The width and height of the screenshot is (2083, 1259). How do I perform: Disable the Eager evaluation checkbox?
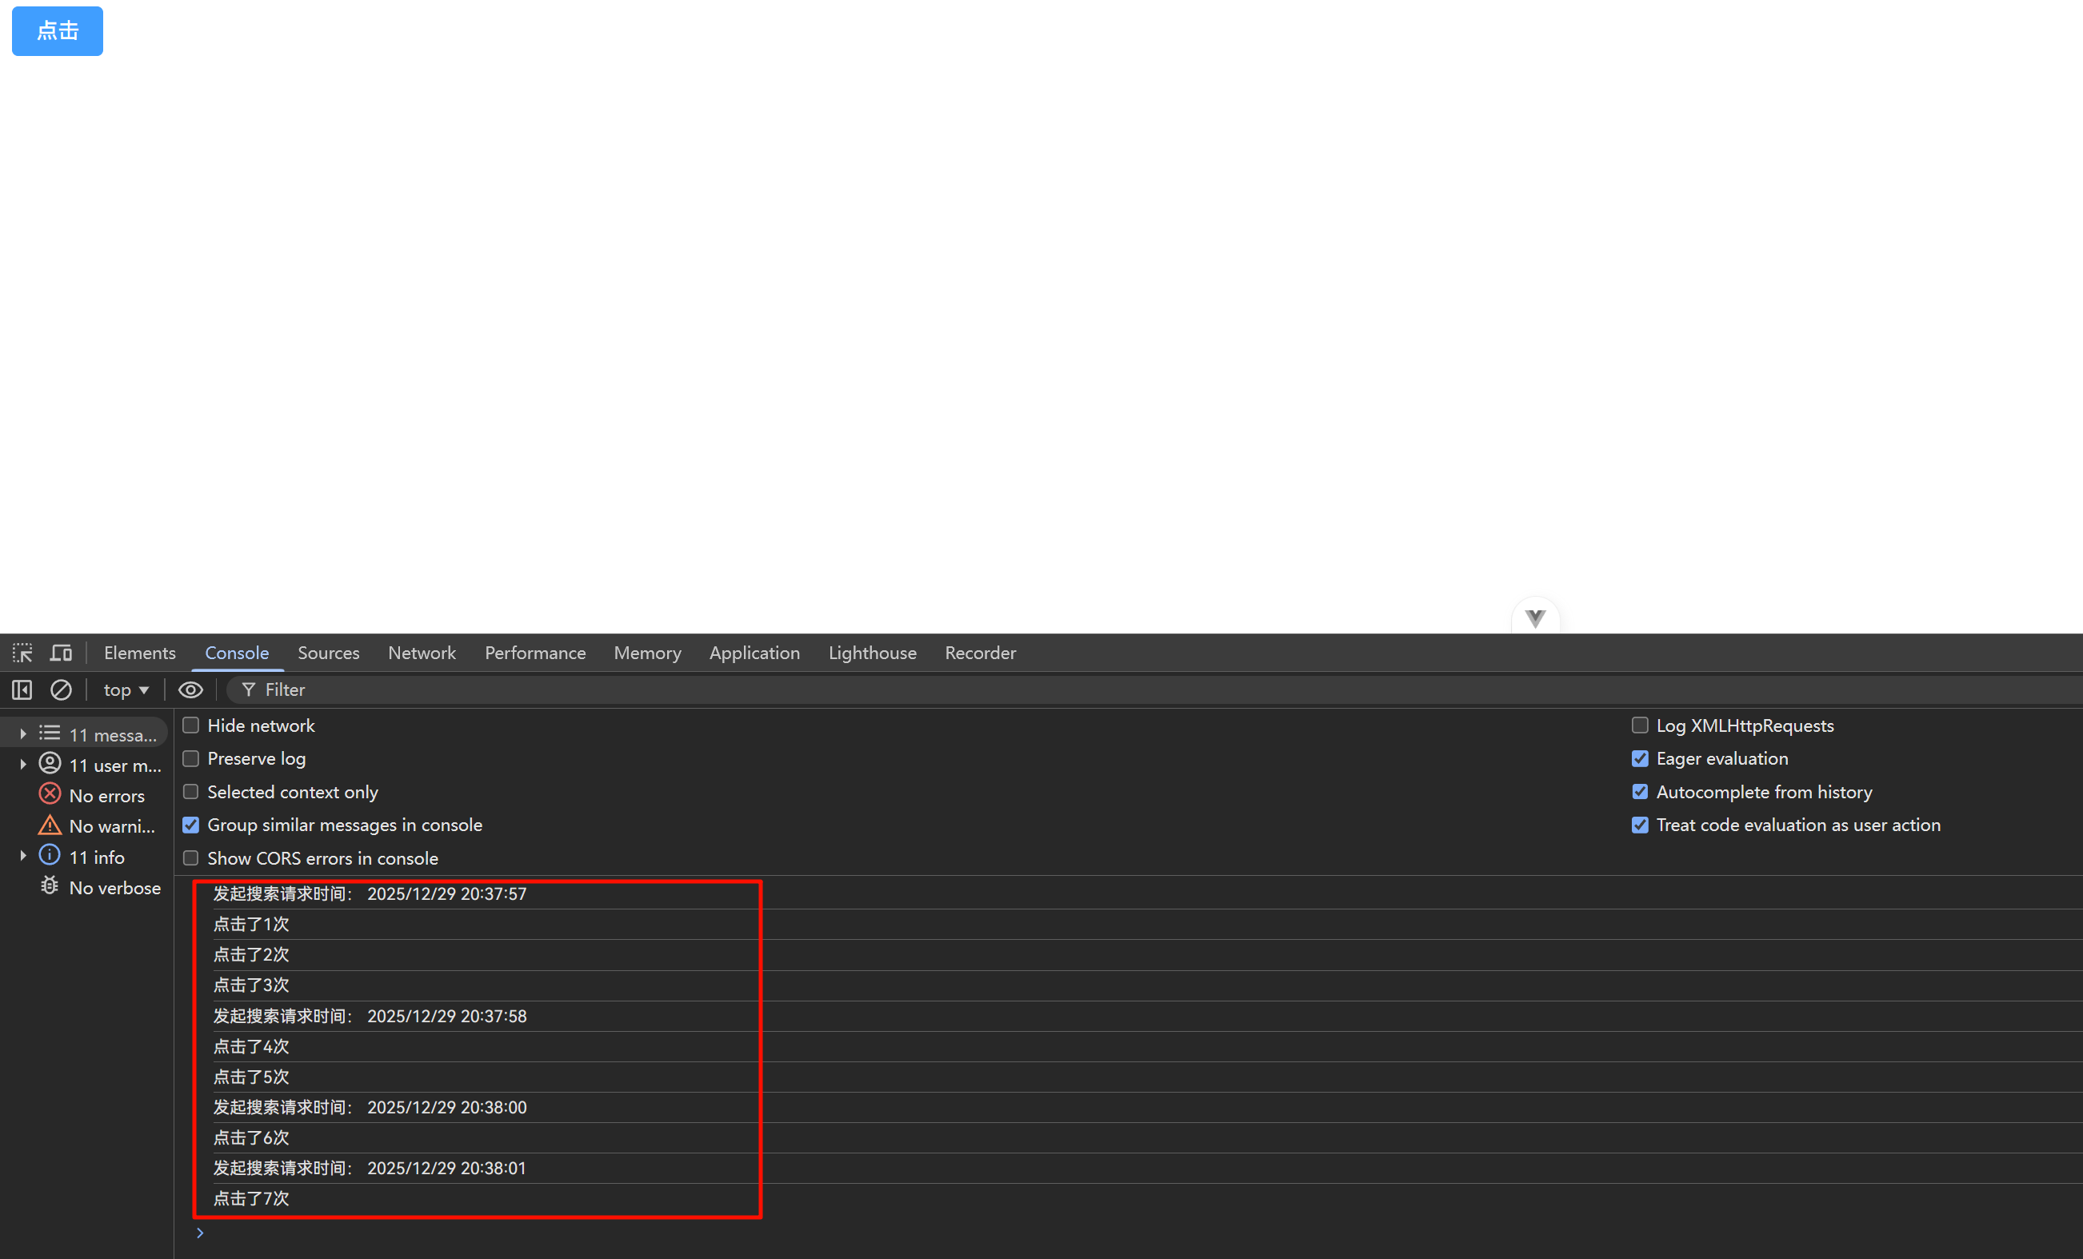[x=1640, y=758]
